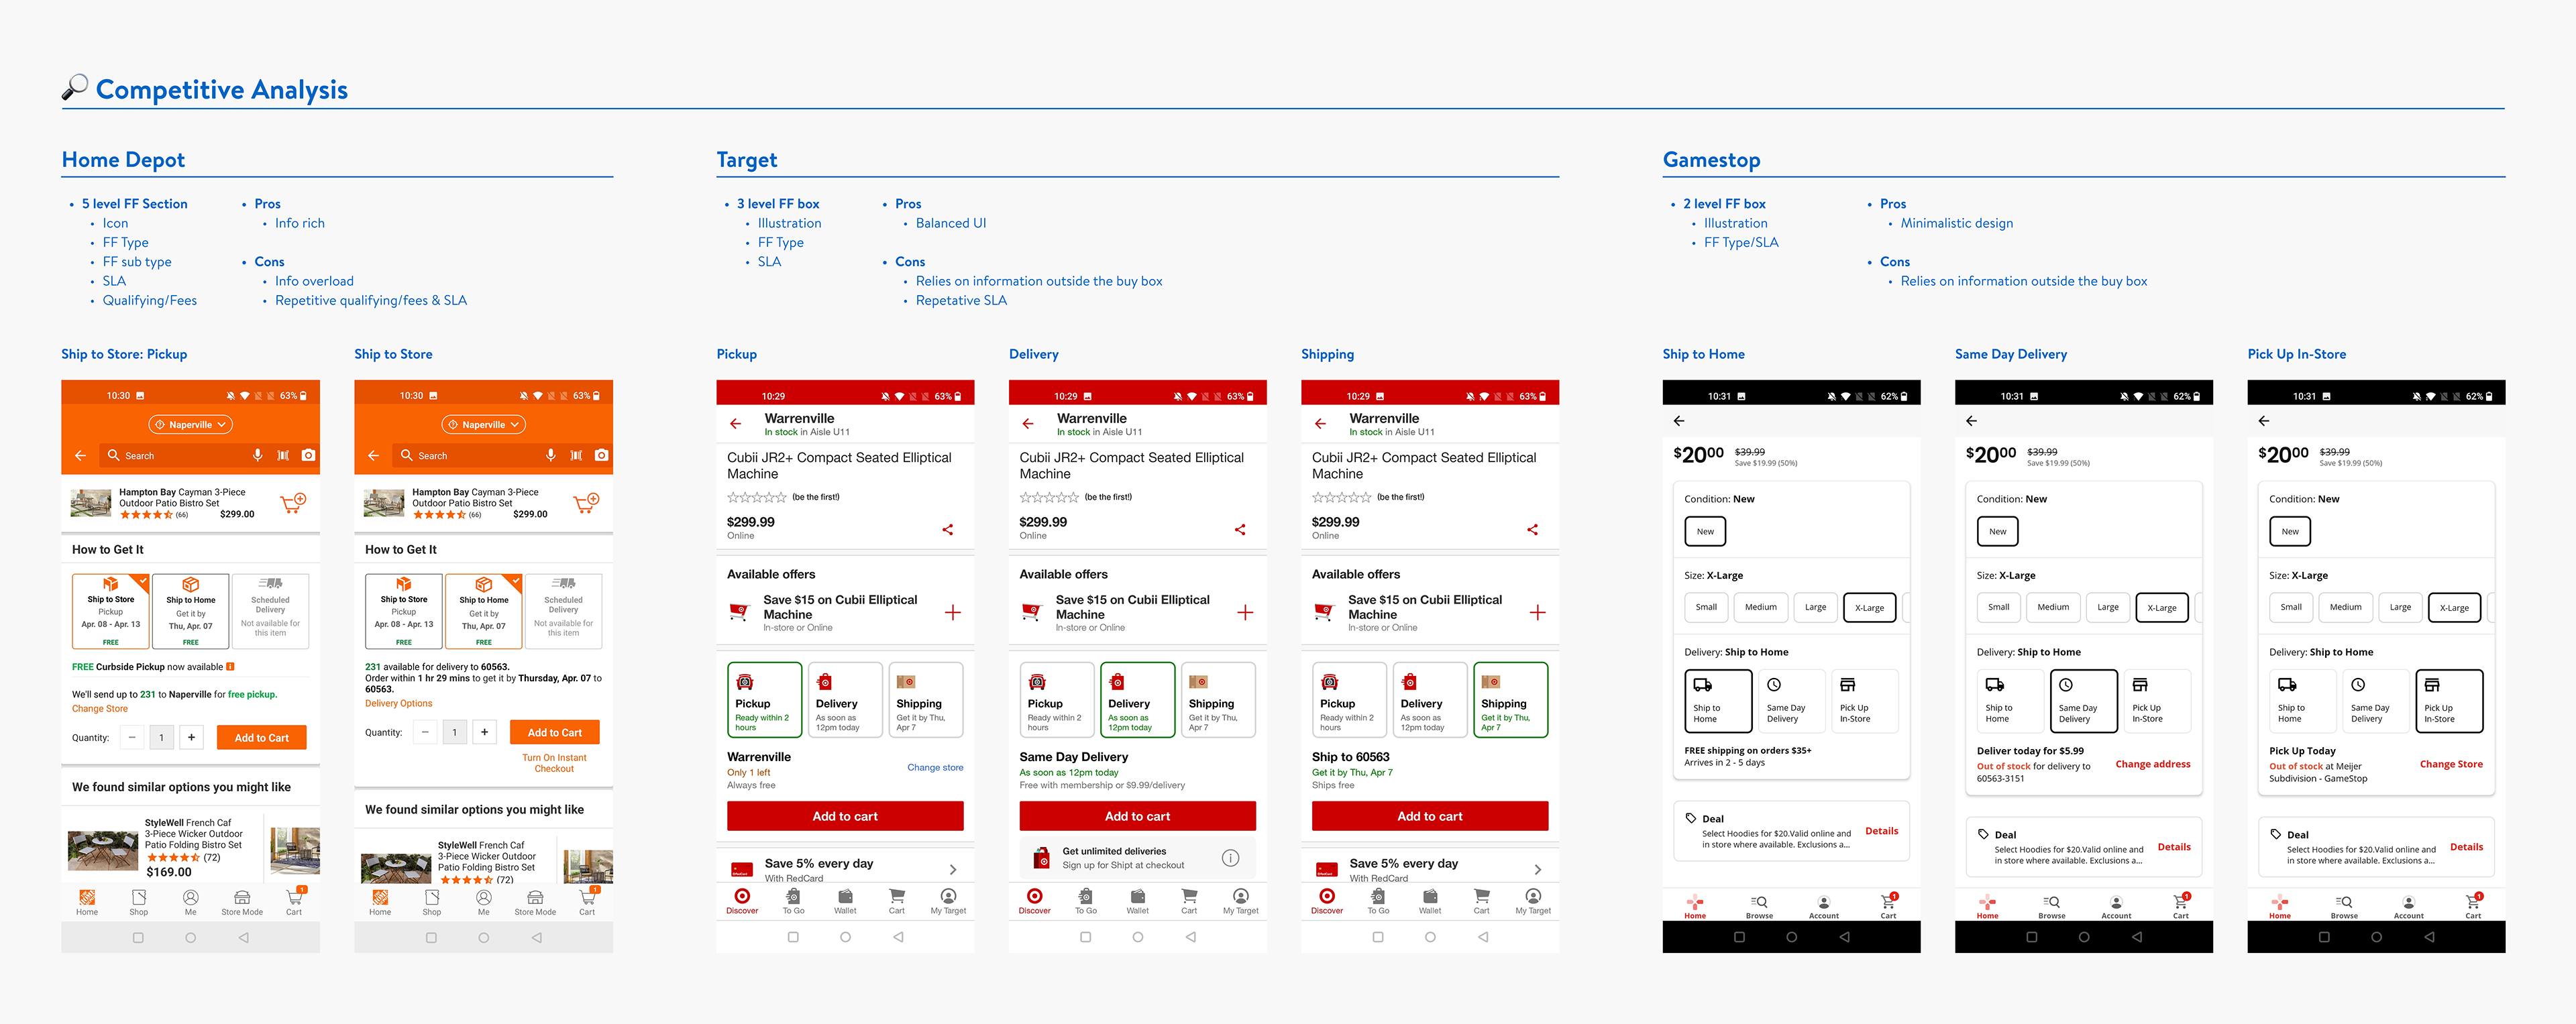Expand Save $15 offer plus in Target Shipping screen
The image size is (2576, 1024).
(x=1538, y=612)
